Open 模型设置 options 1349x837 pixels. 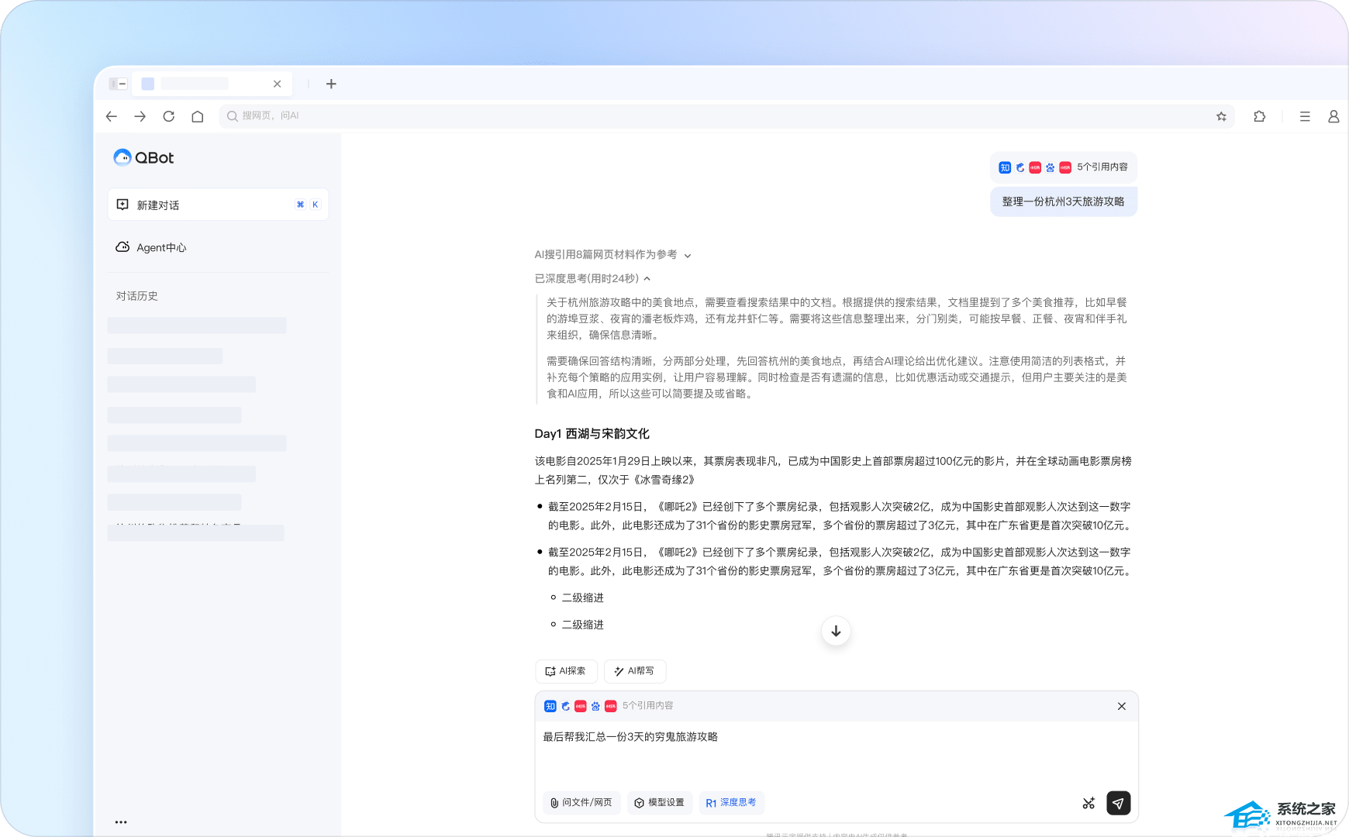click(660, 803)
